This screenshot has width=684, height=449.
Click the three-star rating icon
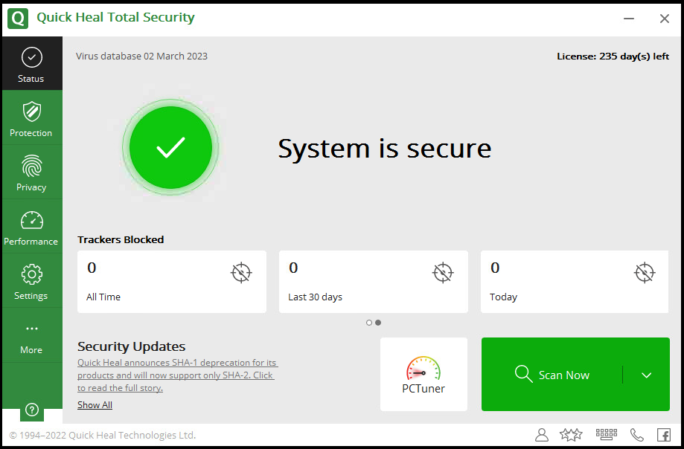click(571, 435)
